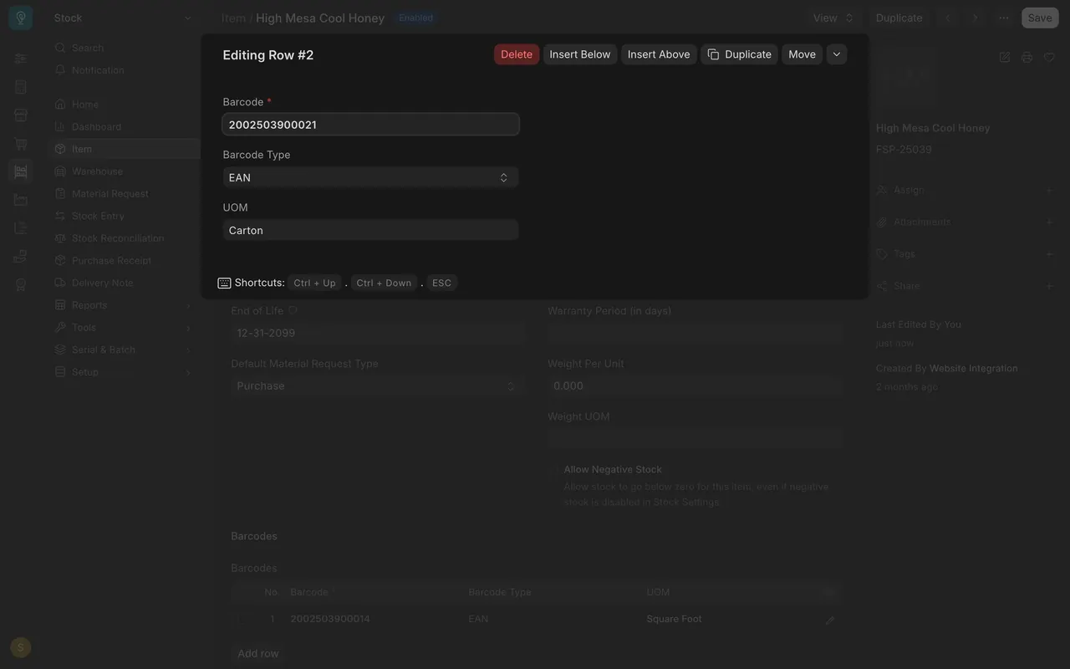Viewport: 1070px width, 669px height.
Task: Add a tag with Tags plus icon
Action: coord(1049,253)
